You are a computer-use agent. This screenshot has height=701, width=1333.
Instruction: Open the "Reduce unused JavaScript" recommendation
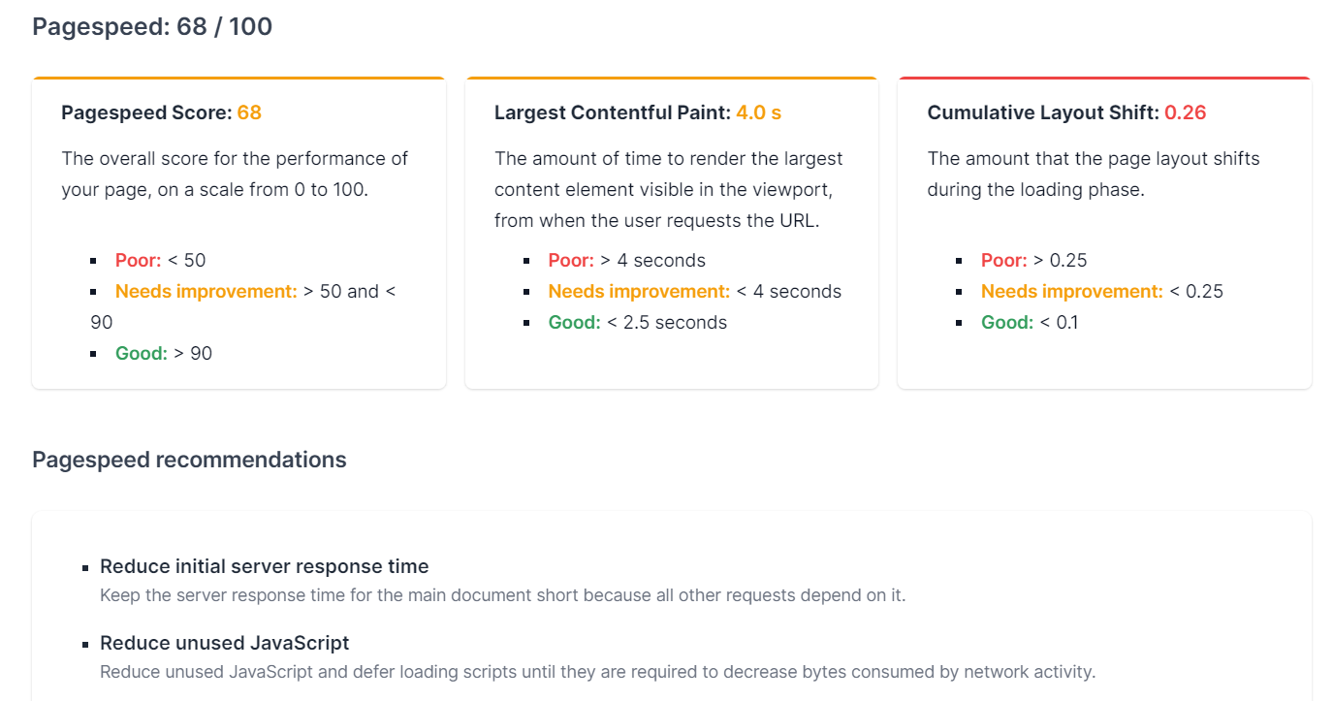(224, 643)
